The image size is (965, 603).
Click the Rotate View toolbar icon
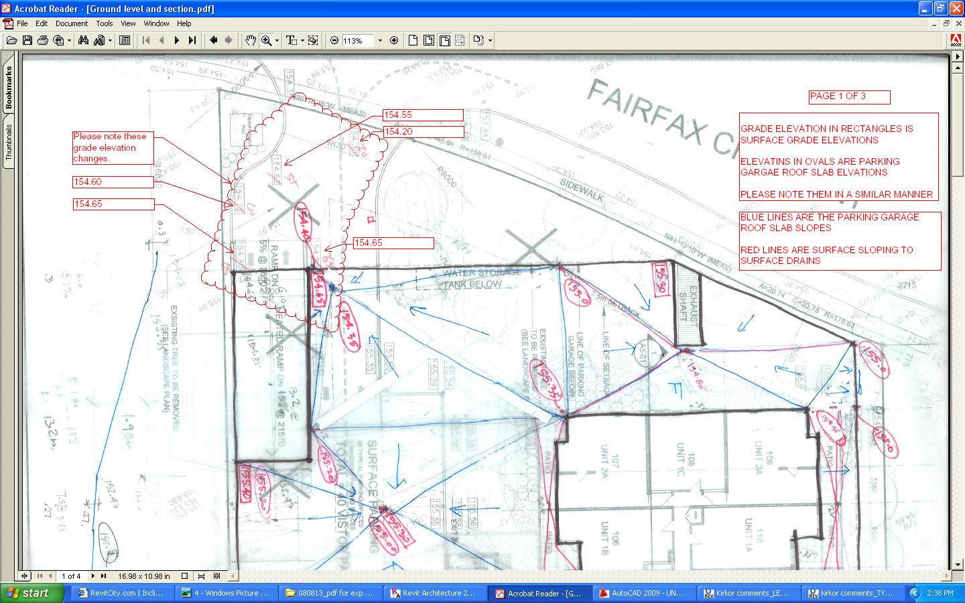tap(478, 40)
